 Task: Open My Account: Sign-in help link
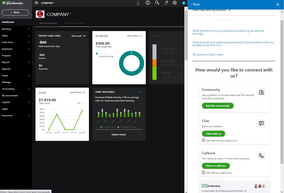tap(208, 54)
